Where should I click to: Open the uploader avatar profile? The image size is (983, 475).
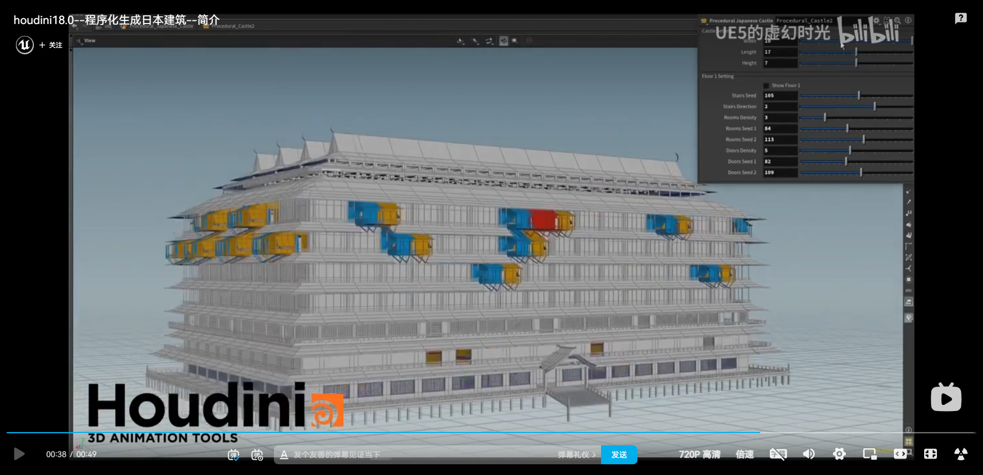click(25, 45)
